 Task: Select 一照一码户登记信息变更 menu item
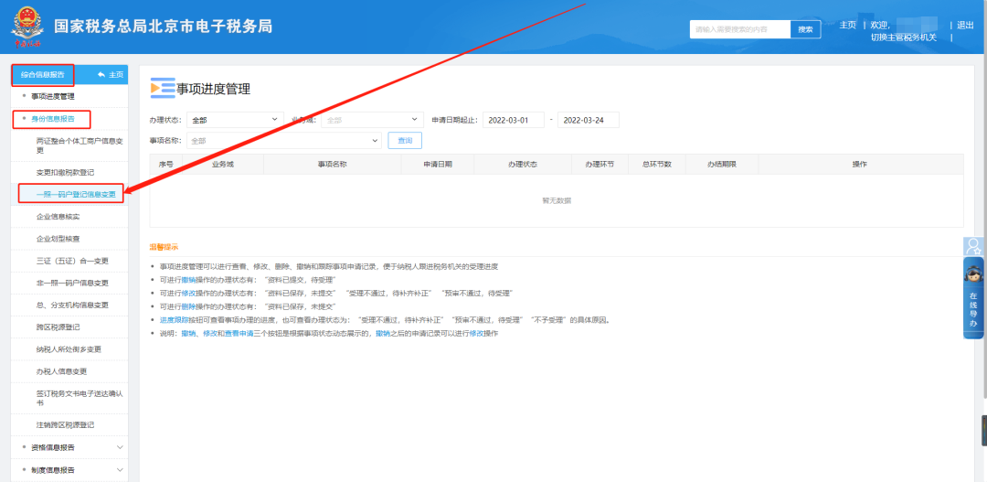[x=76, y=194]
